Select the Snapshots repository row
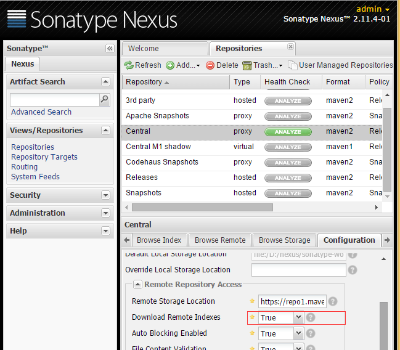Viewport: 400px width, 350px height. tap(252, 193)
